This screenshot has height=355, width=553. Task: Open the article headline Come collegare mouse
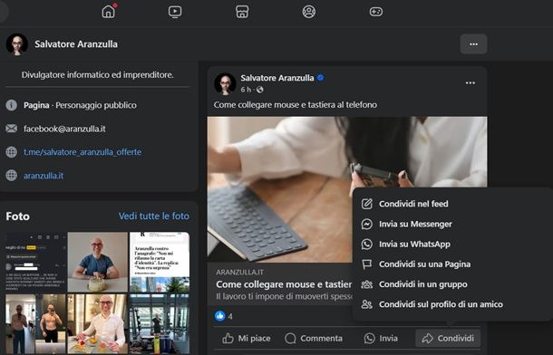pos(284,284)
